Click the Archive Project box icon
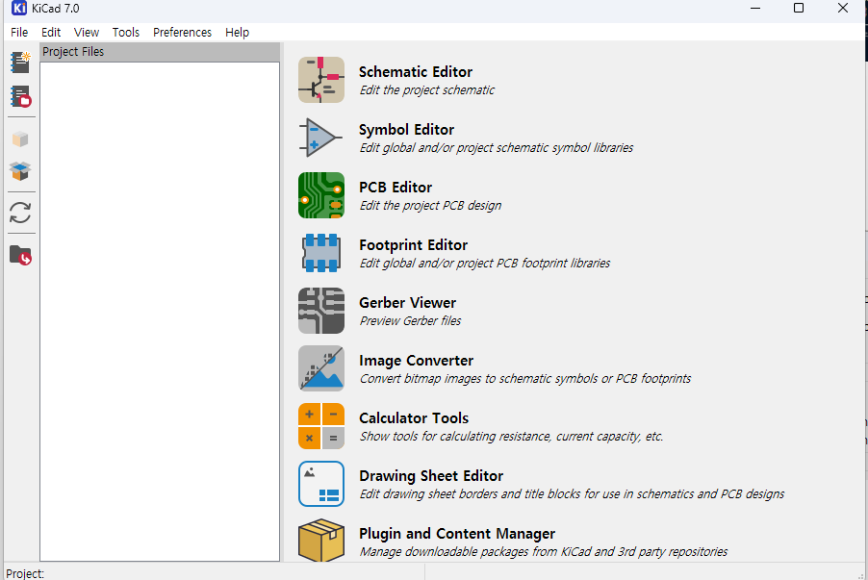The image size is (868, 580). [x=20, y=139]
